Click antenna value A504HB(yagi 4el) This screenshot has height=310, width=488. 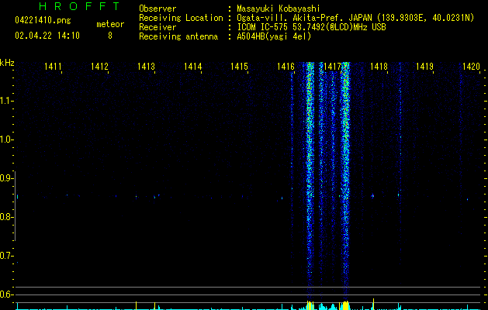pos(274,36)
